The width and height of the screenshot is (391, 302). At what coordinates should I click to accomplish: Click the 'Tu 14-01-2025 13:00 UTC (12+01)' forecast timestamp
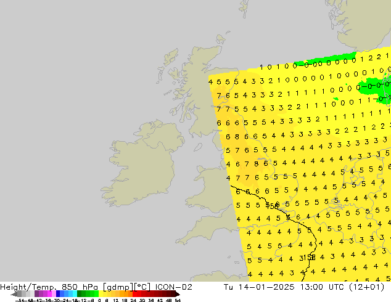(303, 287)
